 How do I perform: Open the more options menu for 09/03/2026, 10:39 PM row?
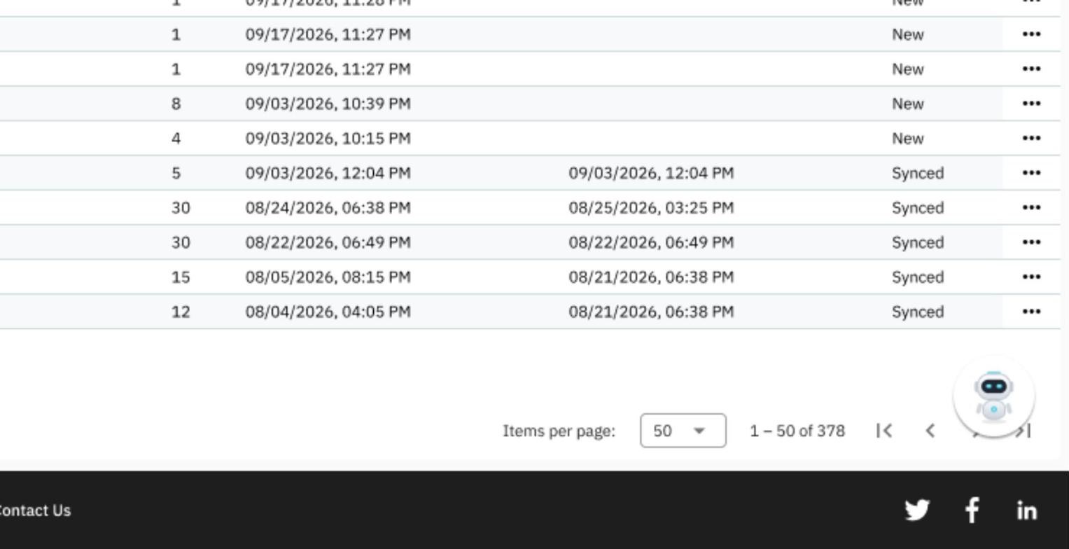click(1030, 104)
